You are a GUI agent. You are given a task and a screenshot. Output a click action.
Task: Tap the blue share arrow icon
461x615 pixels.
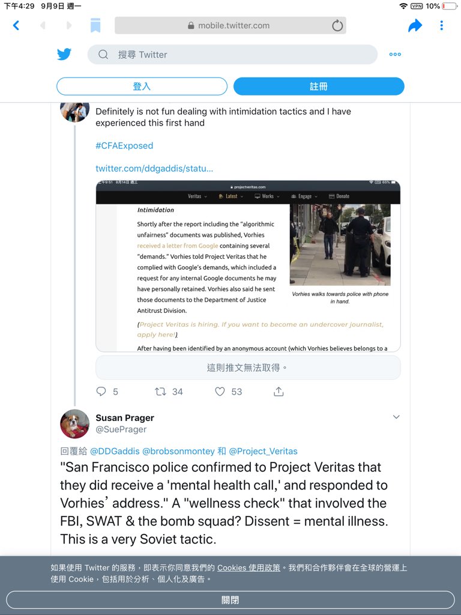point(415,25)
